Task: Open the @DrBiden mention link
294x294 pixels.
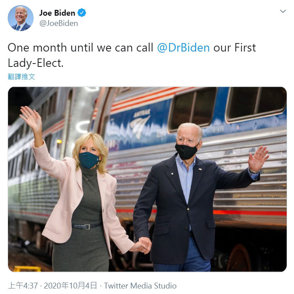Action: (x=183, y=48)
